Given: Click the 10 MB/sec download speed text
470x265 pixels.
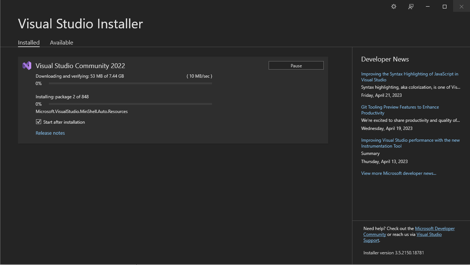Looking at the screenshot, I should 200,76.
